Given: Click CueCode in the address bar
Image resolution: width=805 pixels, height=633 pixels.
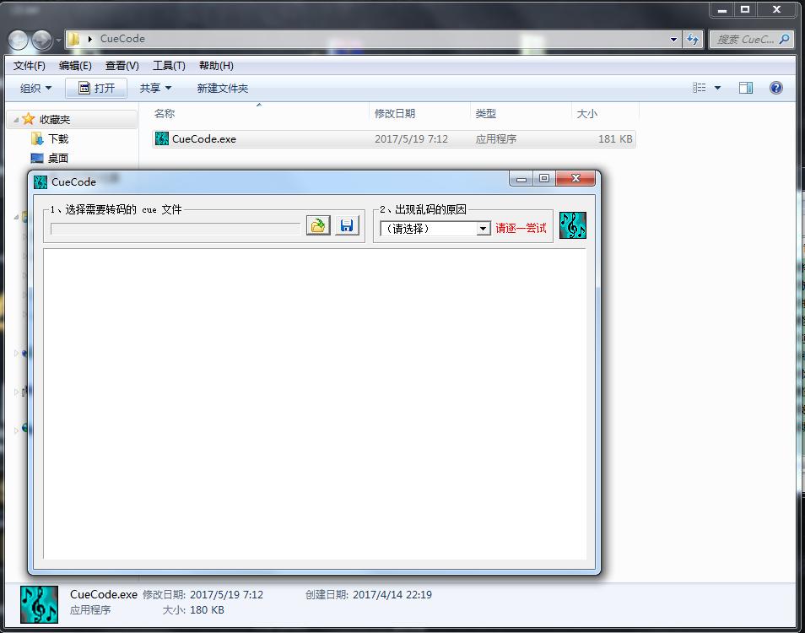Looking at the screenshot, I should [122, 39].
